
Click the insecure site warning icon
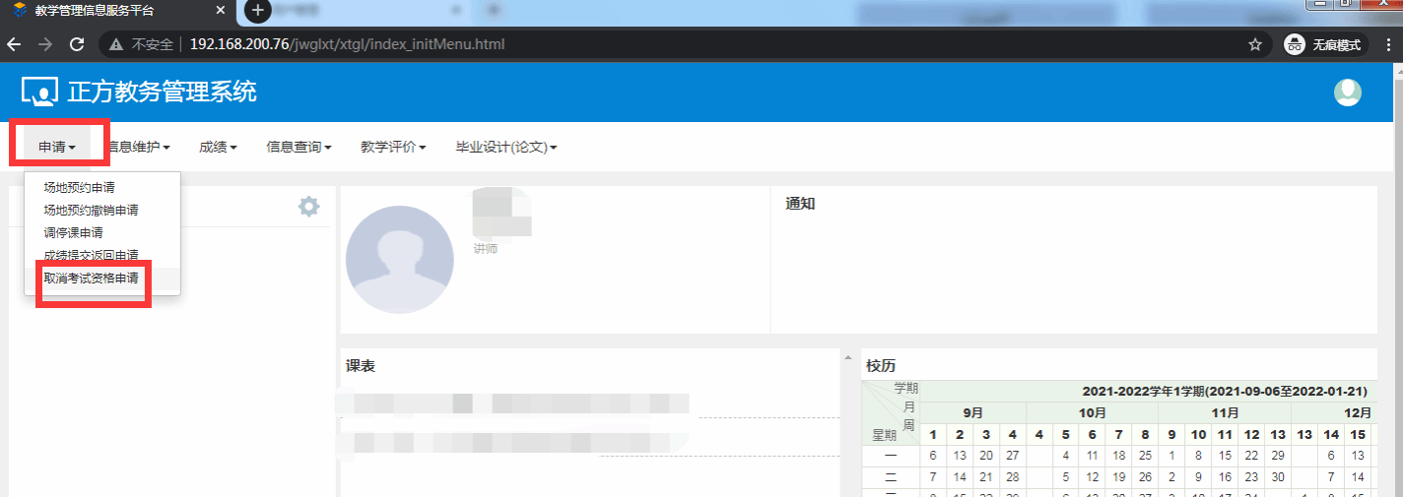tap(116, 44)
